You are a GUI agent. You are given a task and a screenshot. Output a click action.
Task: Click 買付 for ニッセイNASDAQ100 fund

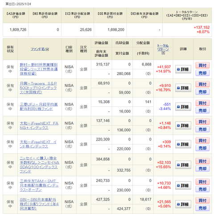(202, 161)
